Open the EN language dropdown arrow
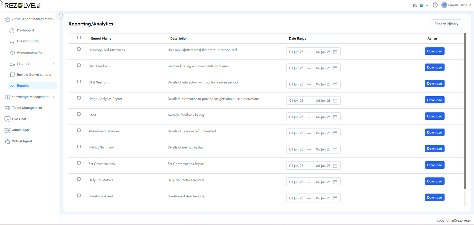This screenshot has height=225, width=474. 427,5
